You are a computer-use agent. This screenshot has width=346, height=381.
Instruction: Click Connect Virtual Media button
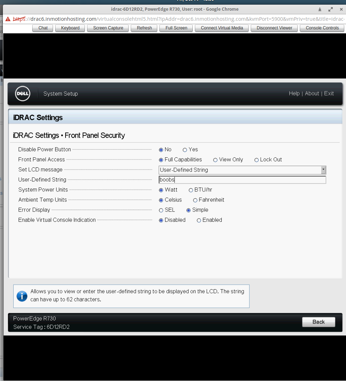(x=222, y=28)
